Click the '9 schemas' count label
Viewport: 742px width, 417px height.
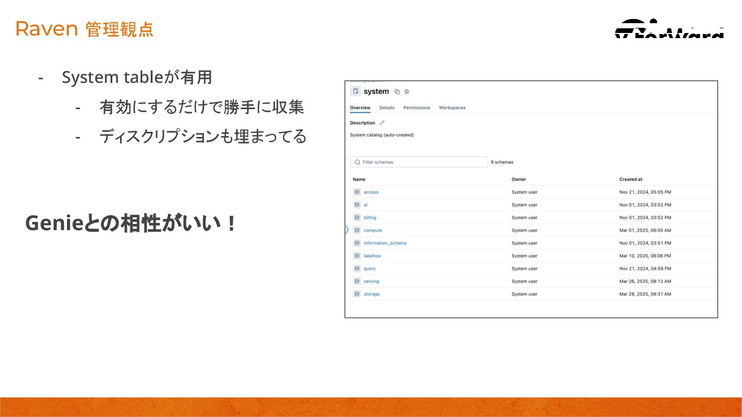(502, 162)
